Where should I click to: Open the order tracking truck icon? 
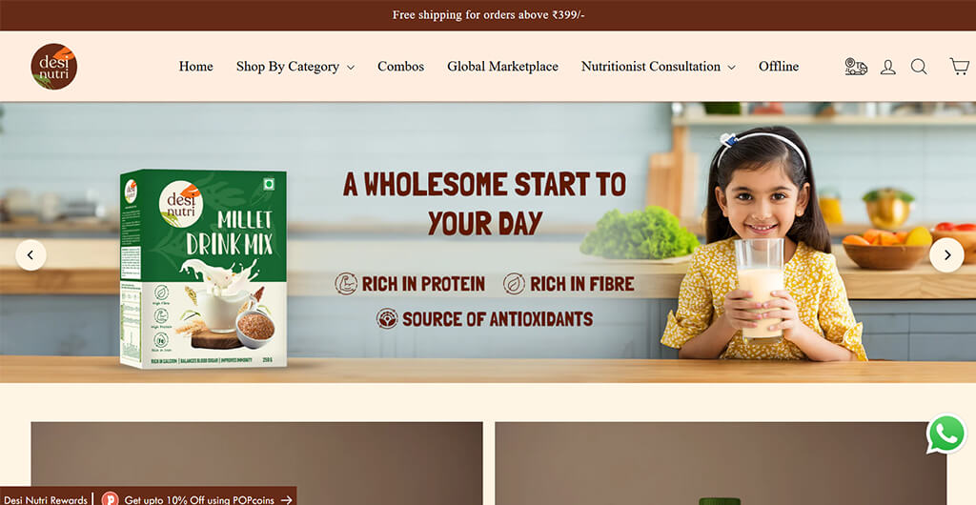[x=856, y=67]
